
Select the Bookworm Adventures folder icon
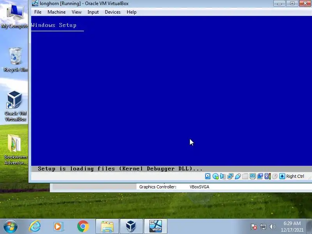coord(15,150)
